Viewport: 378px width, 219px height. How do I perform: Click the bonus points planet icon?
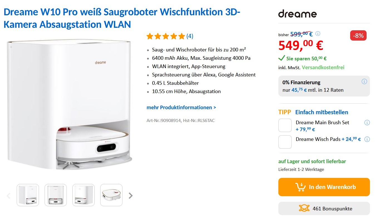pos(304,208)
